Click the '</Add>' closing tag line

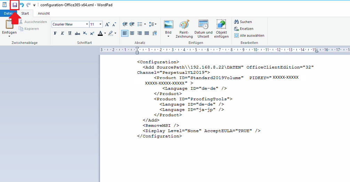click(x=151, y=120)
